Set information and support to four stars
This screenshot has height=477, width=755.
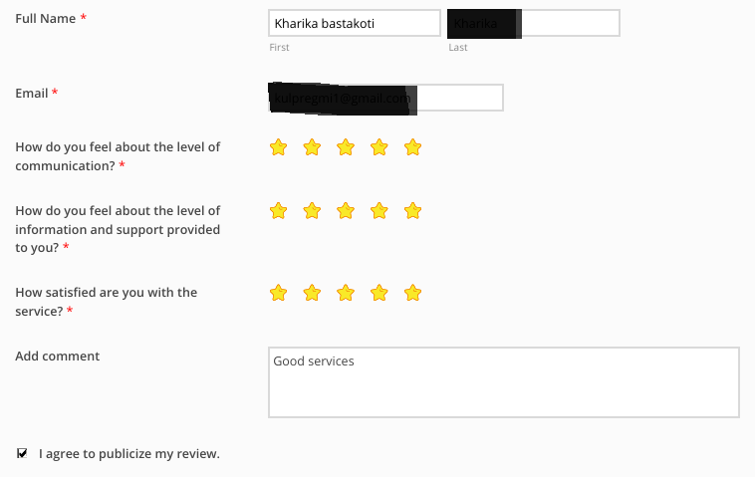coord(379,211)
